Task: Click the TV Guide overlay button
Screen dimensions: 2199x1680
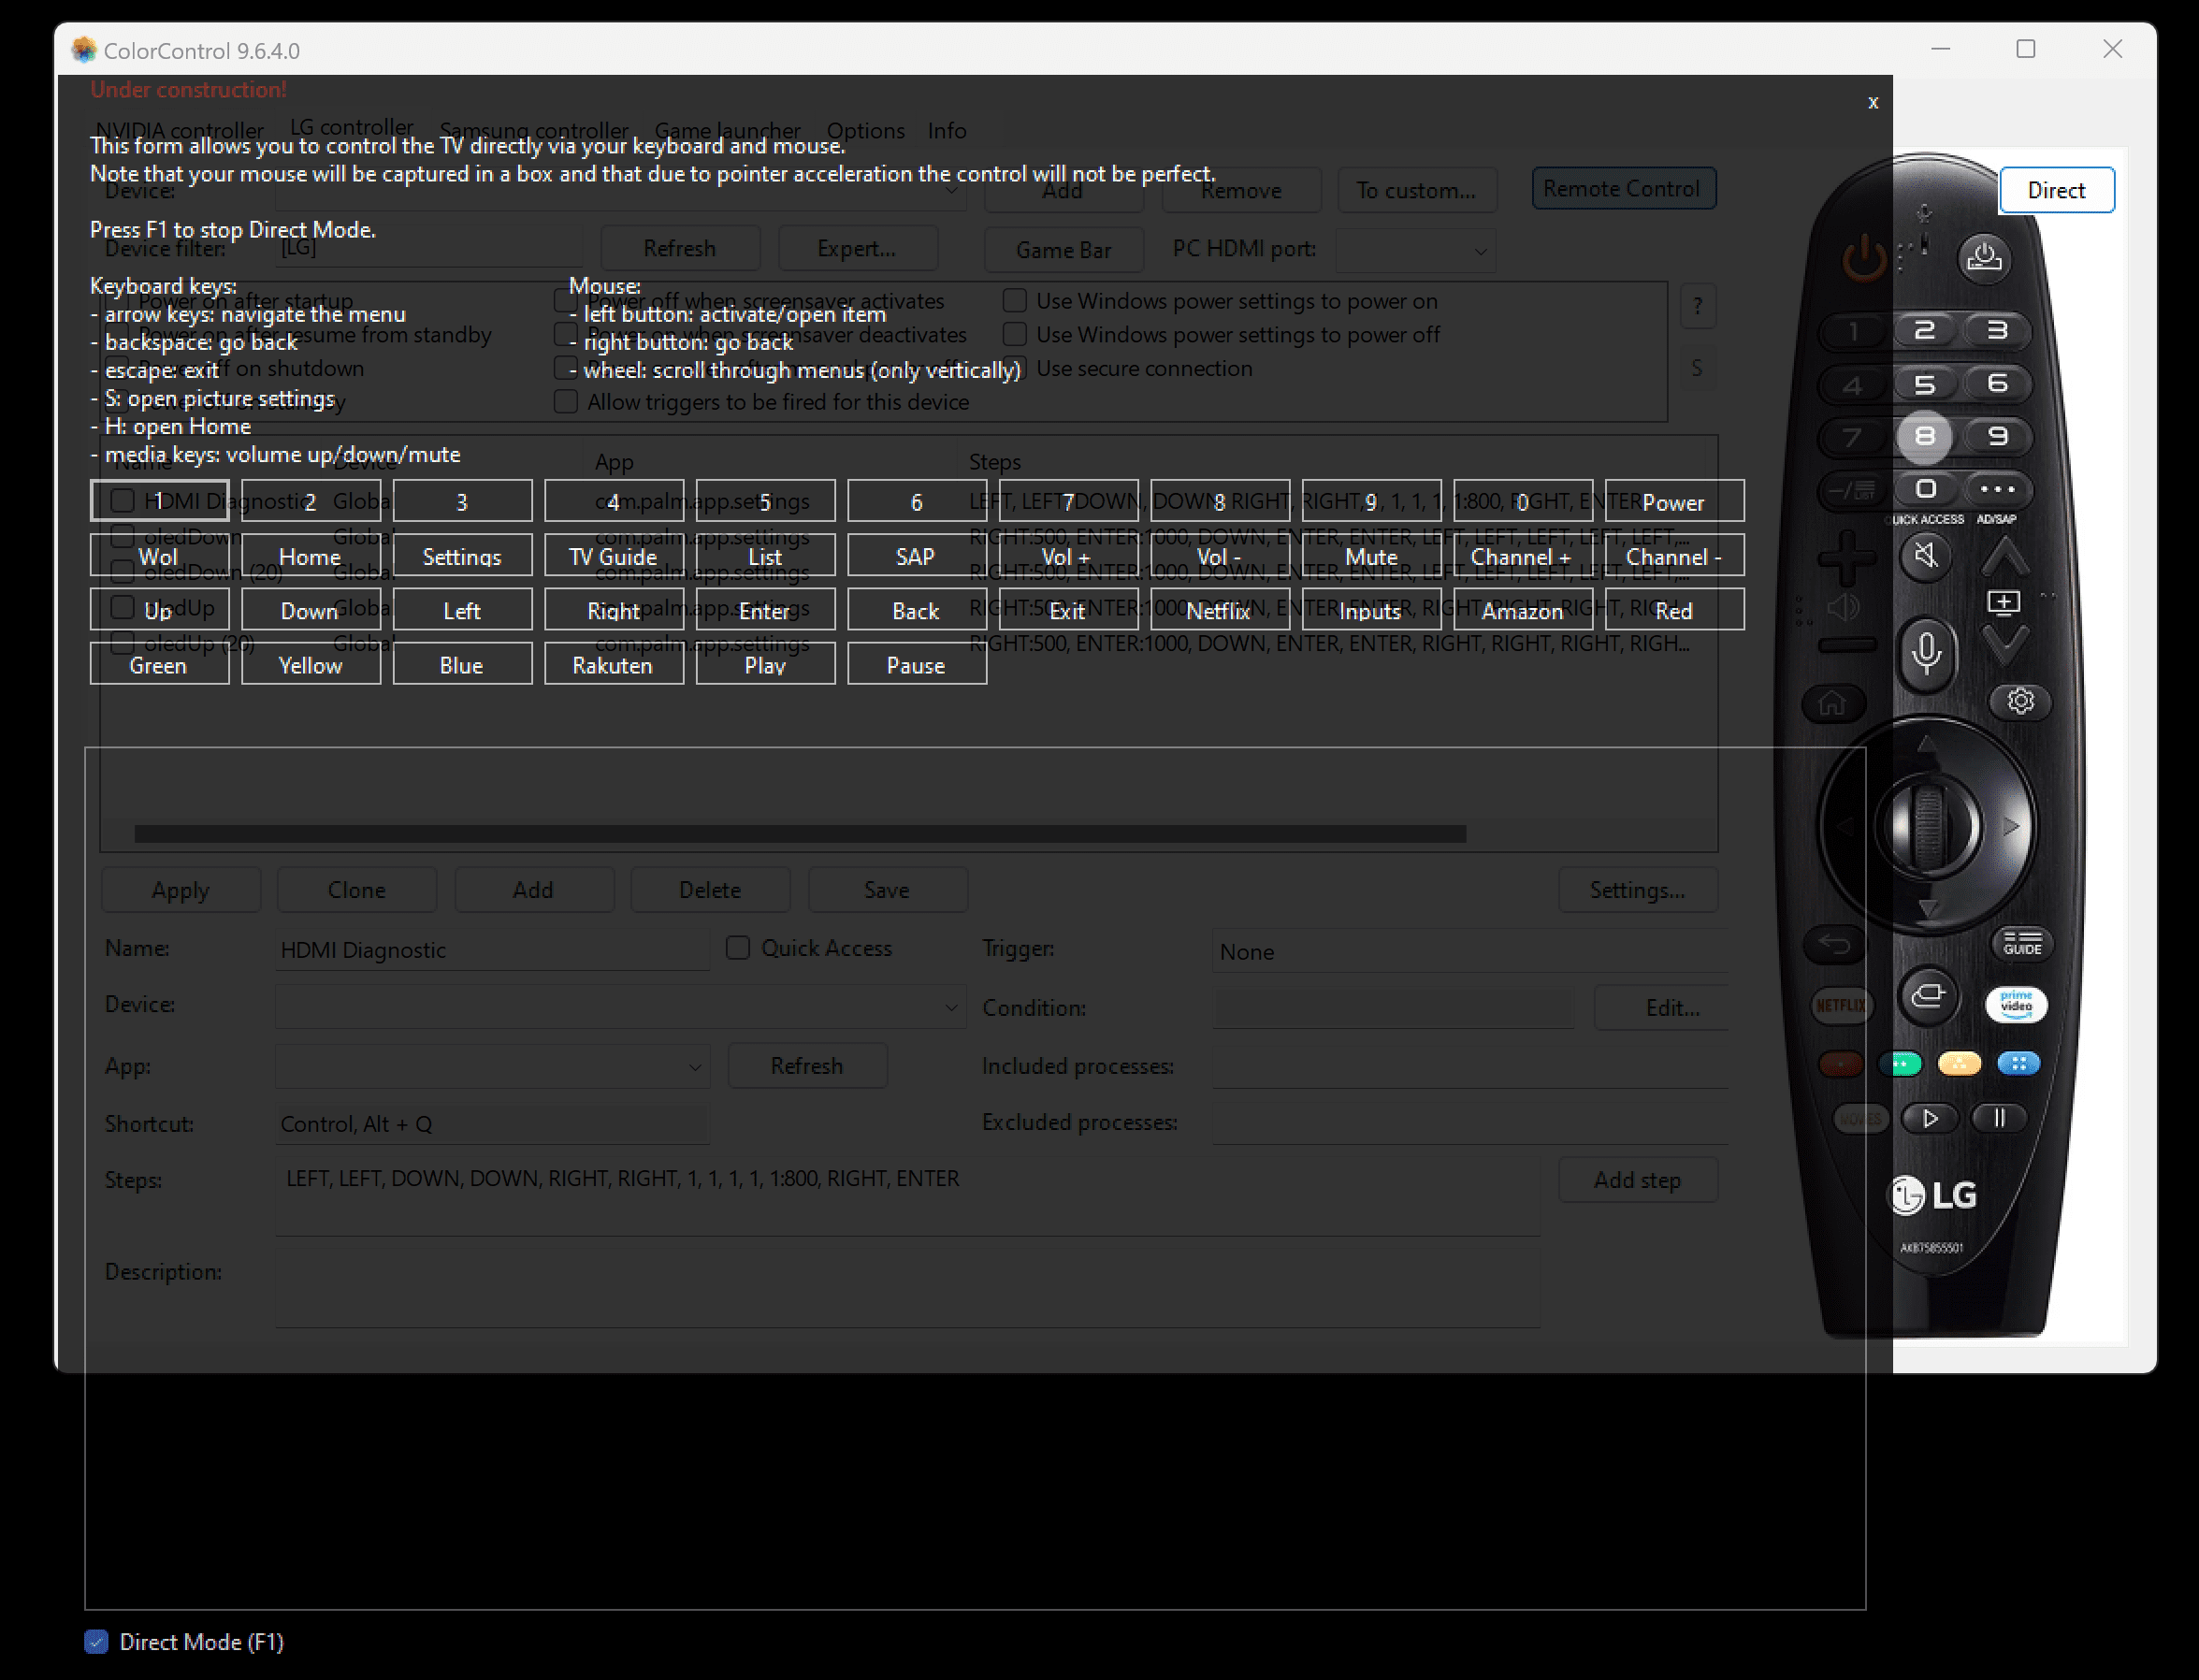Action: click(x=614, y=556)
